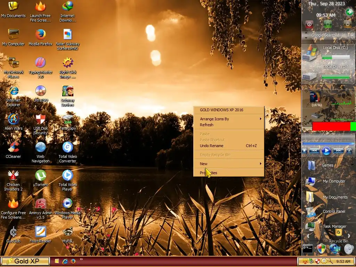Click the red shutdown sidebar button
Image resolution: width=356 pixels, height=267 pixels.
point(309,24)
